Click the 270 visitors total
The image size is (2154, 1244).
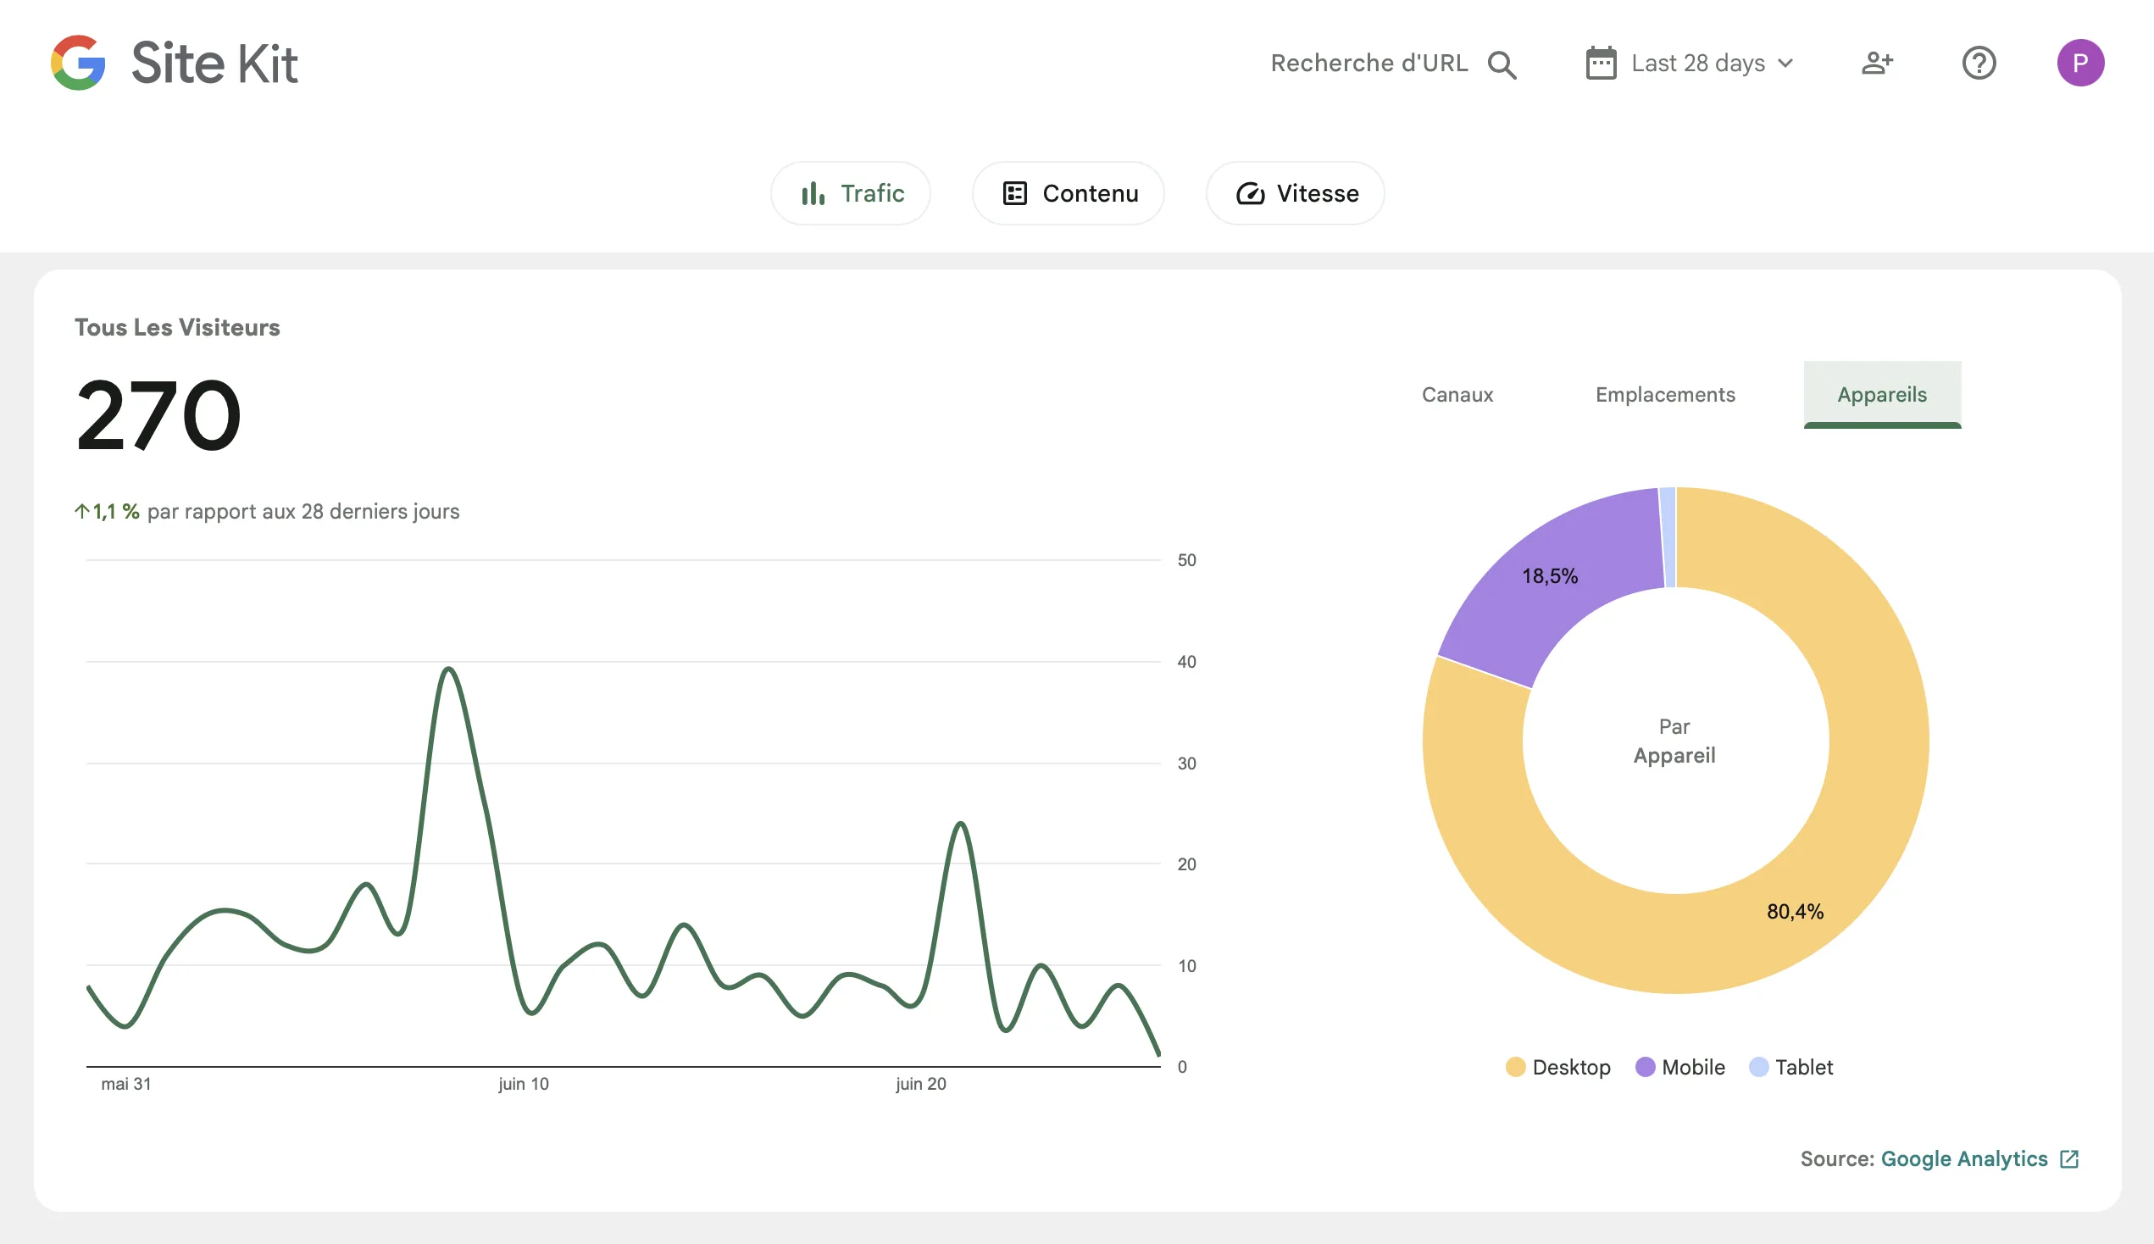(x=158, y=416)
